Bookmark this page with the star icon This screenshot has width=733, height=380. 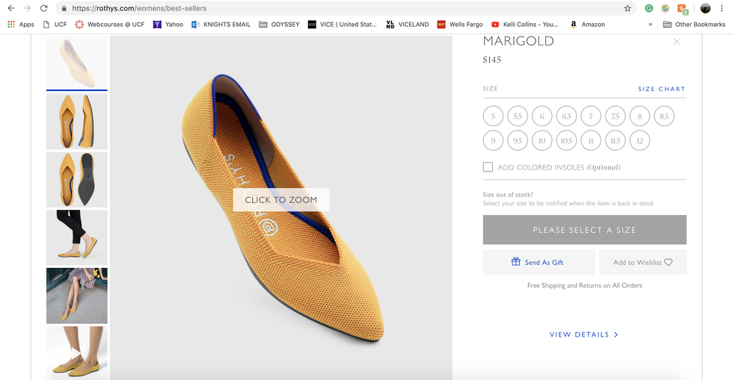click(628, 8)
